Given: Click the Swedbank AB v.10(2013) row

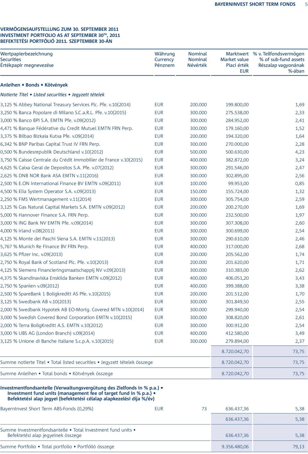Looking at the screenshot, I should coord(152,301).
